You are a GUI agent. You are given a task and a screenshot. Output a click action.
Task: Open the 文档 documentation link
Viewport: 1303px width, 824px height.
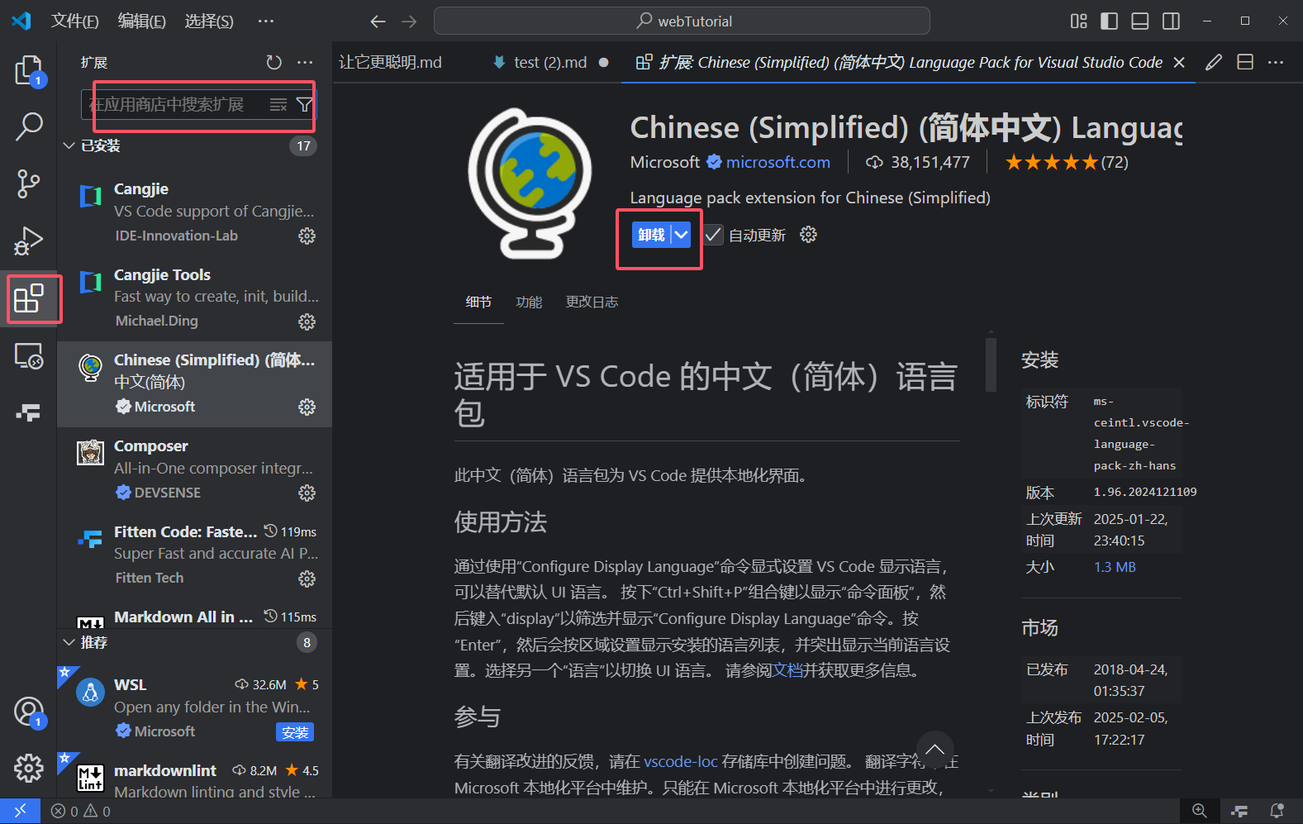tap(787, 670)
